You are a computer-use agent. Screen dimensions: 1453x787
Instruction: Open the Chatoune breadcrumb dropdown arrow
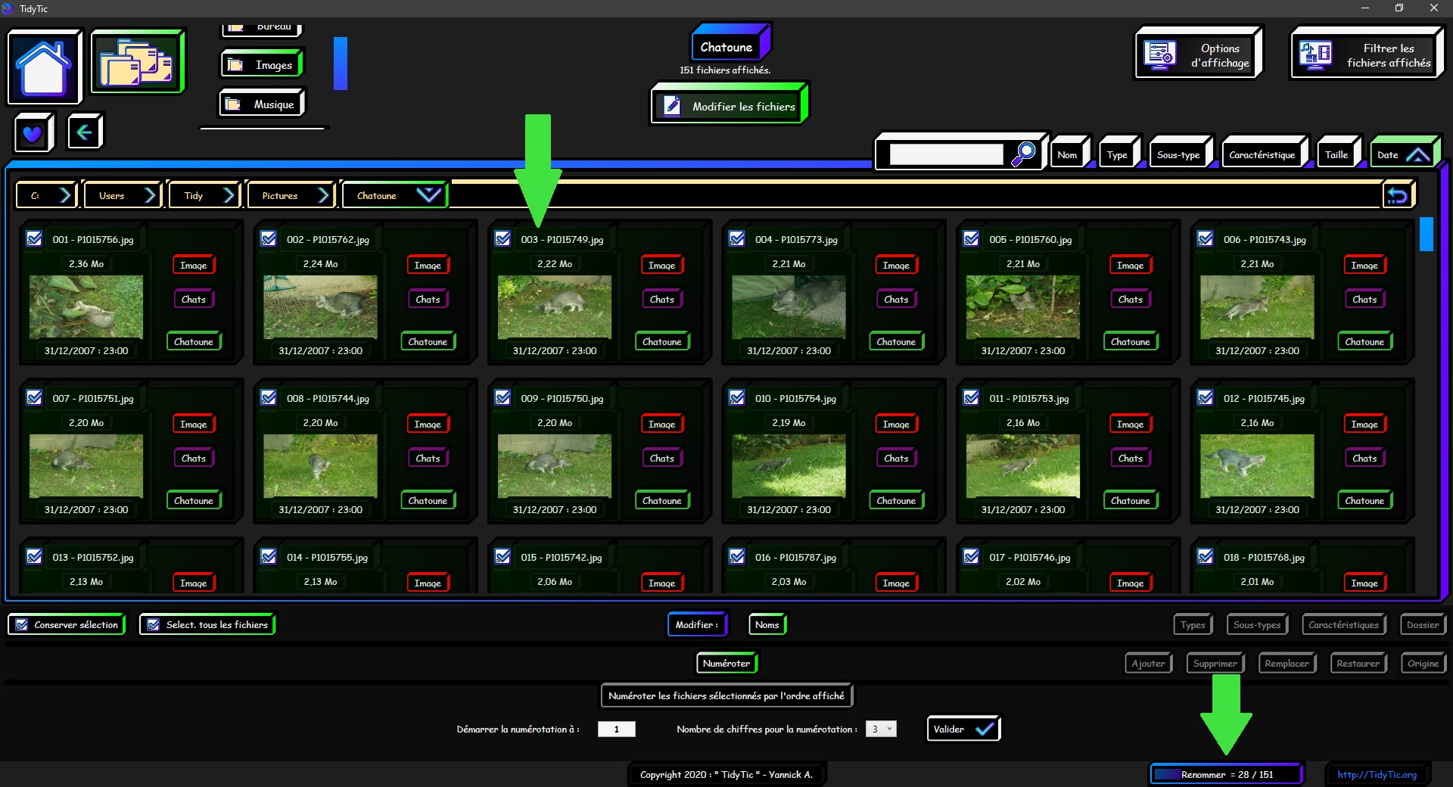pyautogui.click(x=428, y=194)
